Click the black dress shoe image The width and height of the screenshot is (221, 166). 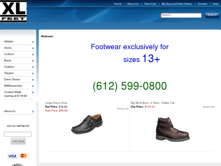[x=87, y=124]
